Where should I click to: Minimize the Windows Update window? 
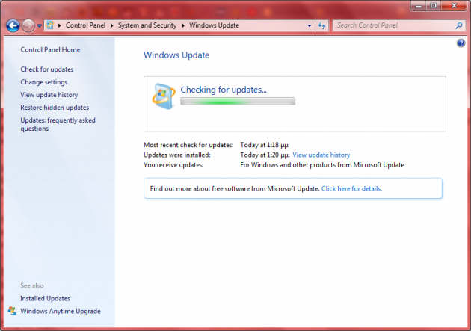419,6
